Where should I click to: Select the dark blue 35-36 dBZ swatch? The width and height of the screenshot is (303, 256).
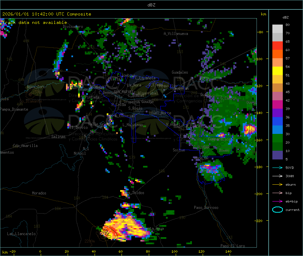click(277, 121)
